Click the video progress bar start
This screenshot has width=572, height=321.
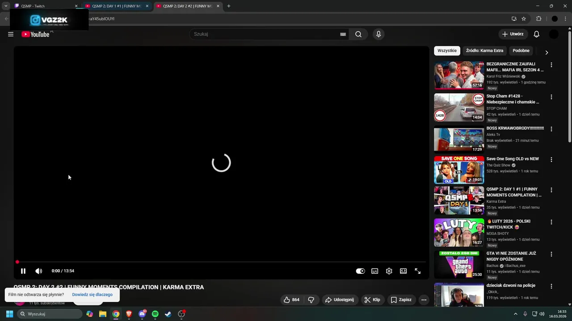coord(17,262)
